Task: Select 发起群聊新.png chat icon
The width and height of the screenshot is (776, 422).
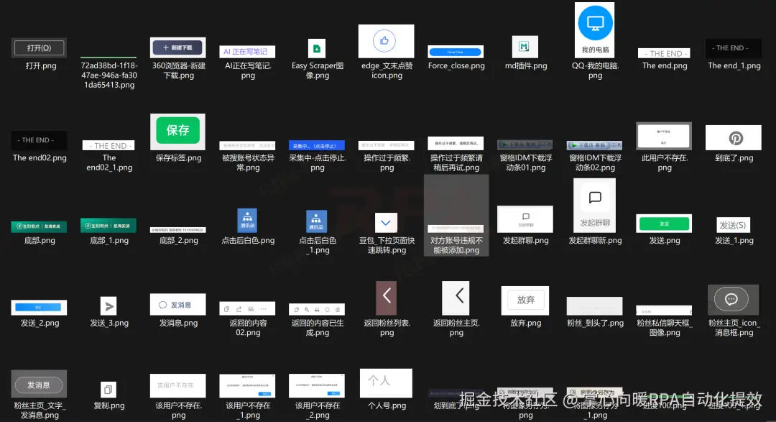Action: [594, 205]
